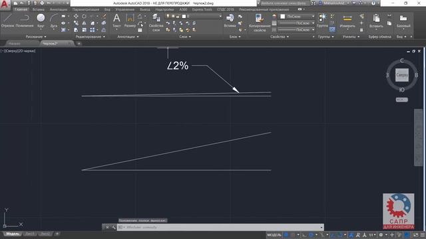Toggle the lightbulb layer on/off icon
The image size is (426, 239).
[168, 16]
